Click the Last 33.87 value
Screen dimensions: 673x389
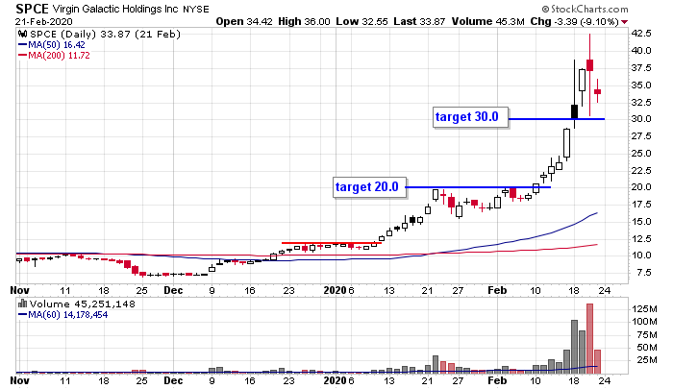coord(419,21)
